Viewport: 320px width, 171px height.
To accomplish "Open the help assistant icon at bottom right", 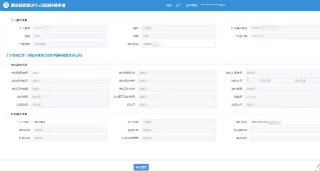I will pyautogui.click(x=318, y=167).
